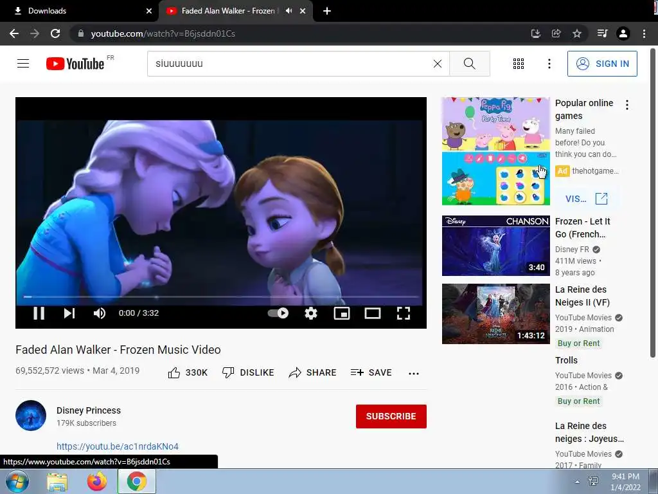Close the Faded Alan Walker tab
Screen dimensions: 658x494
point(303,11)
